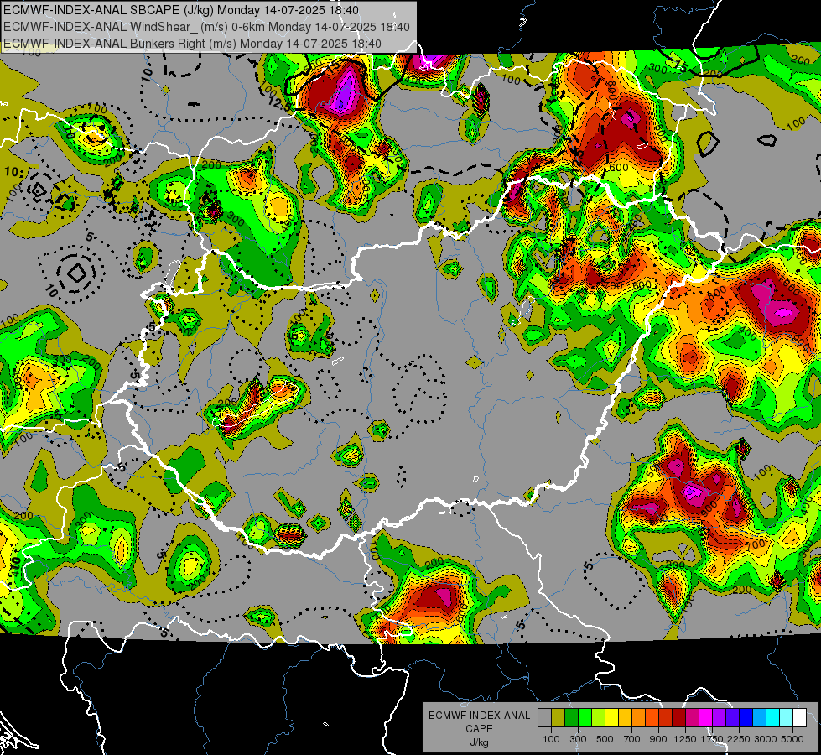
Task: Click the legend value 500
Action: tap(605, 739)
